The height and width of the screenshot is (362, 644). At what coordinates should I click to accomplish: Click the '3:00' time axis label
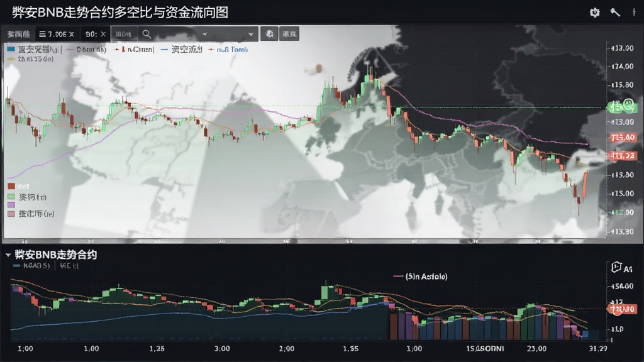[222, 349]
